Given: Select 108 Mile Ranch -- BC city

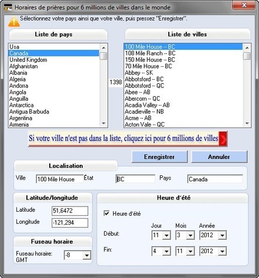Looking at the screenshot, I should 183,53.
